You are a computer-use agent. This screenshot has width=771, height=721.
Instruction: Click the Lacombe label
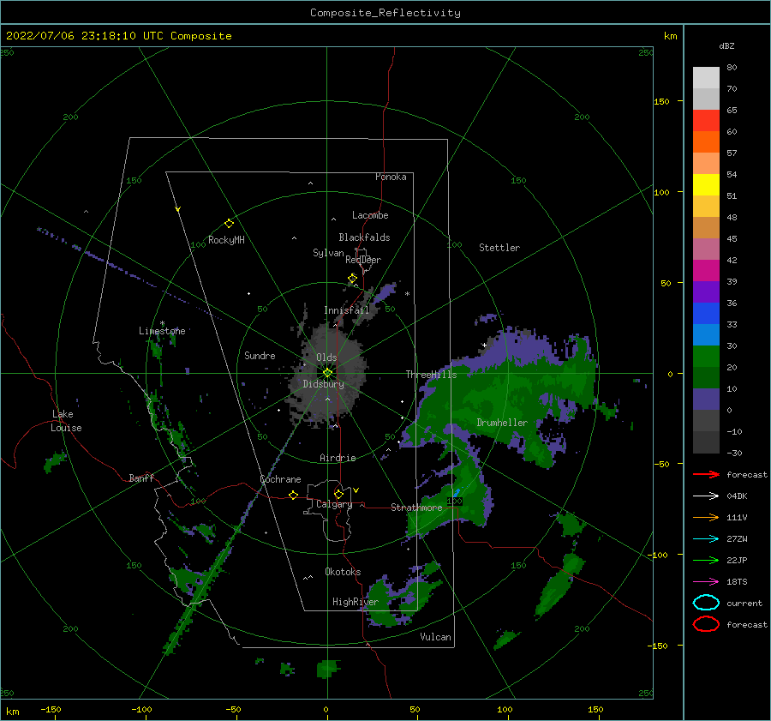370,215
